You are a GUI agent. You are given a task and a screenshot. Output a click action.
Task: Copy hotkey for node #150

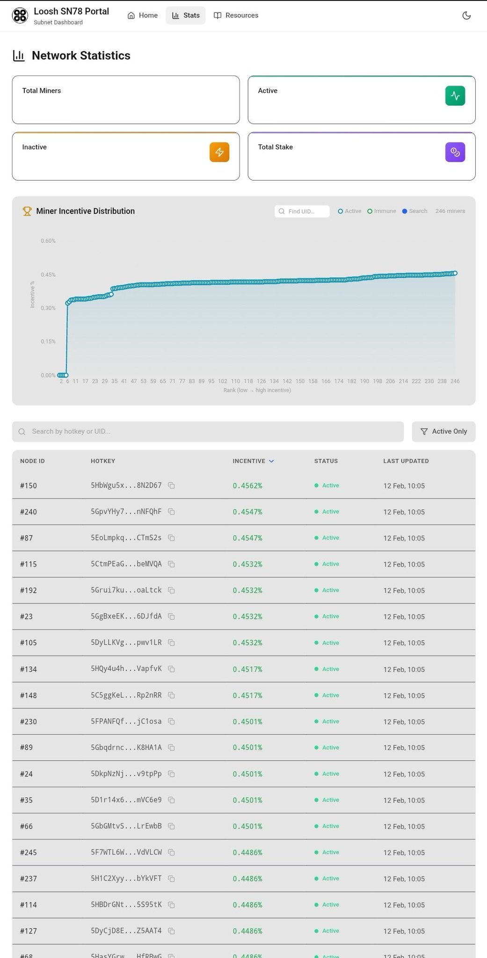click(x=172, y=486)
